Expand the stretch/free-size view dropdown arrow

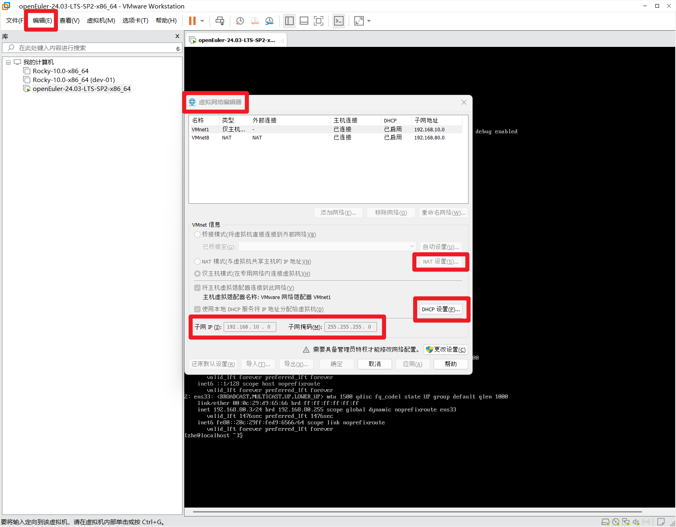369,21
